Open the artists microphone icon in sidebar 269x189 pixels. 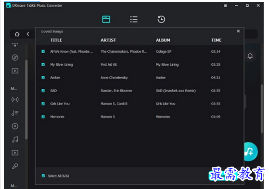click(15, 166)
